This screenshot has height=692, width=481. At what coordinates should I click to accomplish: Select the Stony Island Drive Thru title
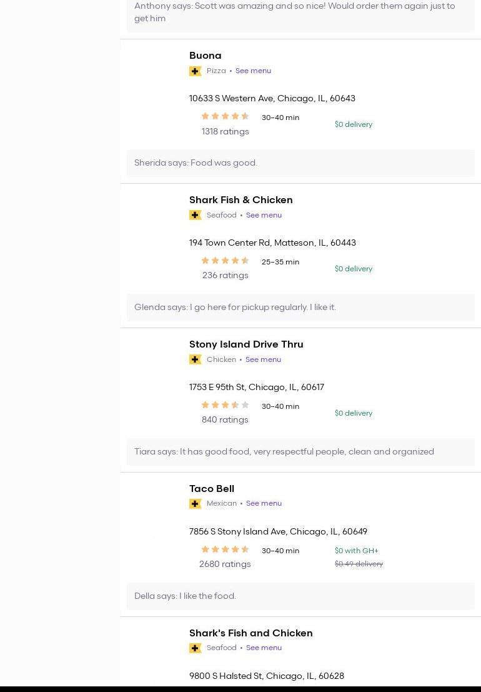(x=246, y=344)
